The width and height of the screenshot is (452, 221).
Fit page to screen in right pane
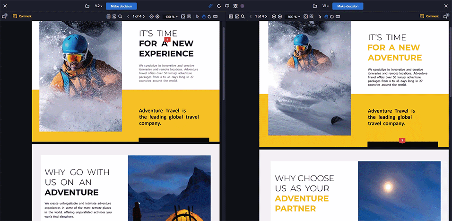305,17
